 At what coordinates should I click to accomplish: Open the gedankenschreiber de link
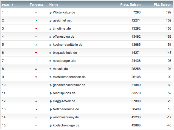pyautogui.click(x=69, y=85)
